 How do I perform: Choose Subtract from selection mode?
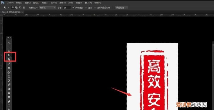pyautogui.click(x=20, y=8)
